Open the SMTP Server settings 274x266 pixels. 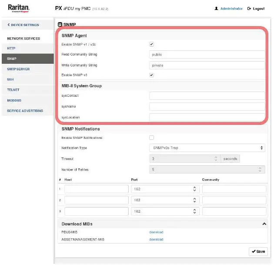[x=27, y=69]
